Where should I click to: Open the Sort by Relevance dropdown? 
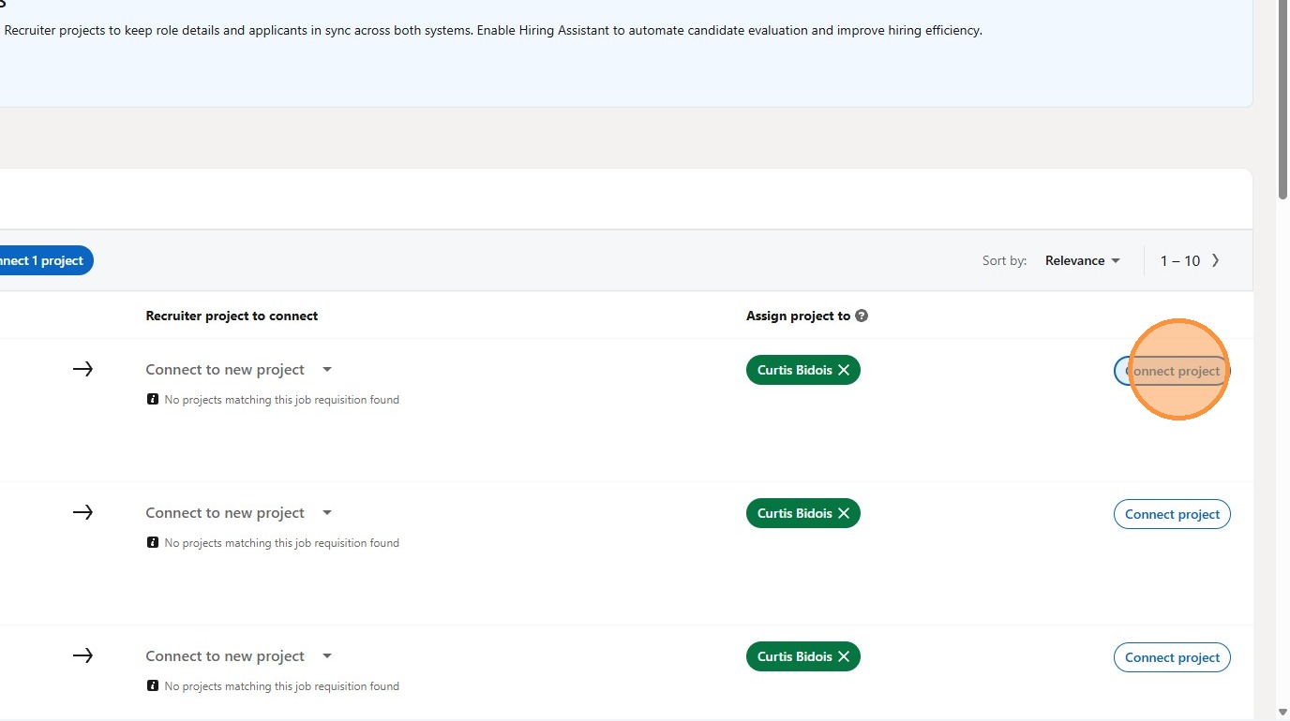[x=1083, y=260]
